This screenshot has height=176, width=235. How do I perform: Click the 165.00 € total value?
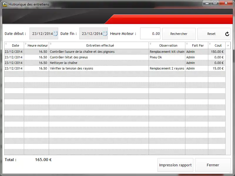(43, 160)
